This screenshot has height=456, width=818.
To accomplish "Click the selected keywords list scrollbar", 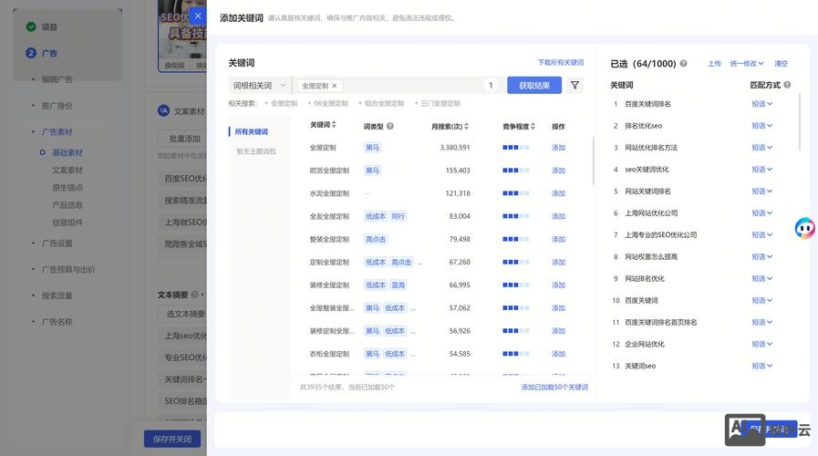I will click(800, 122).
